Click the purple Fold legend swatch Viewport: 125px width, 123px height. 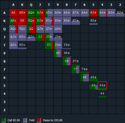point(25,120)
